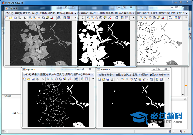Click the black segmented image in Figure 5

coord(134,105)
